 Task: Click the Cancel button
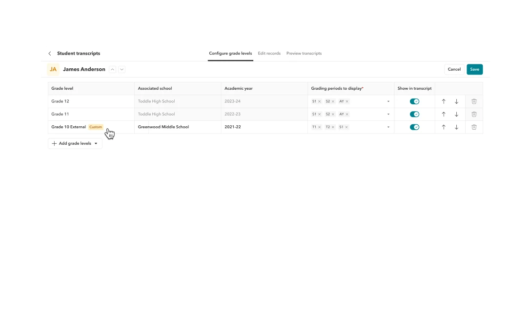(454, 69)
